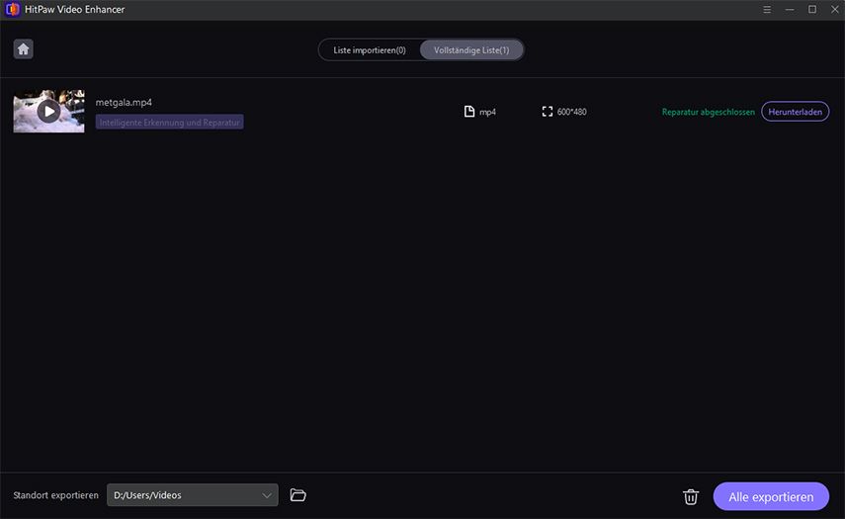Image resolution: width=845 pixels, height=519 pixels.
Task: Click the Intelligente Erkennung und Reparatur tag
Action: (170, 123)
